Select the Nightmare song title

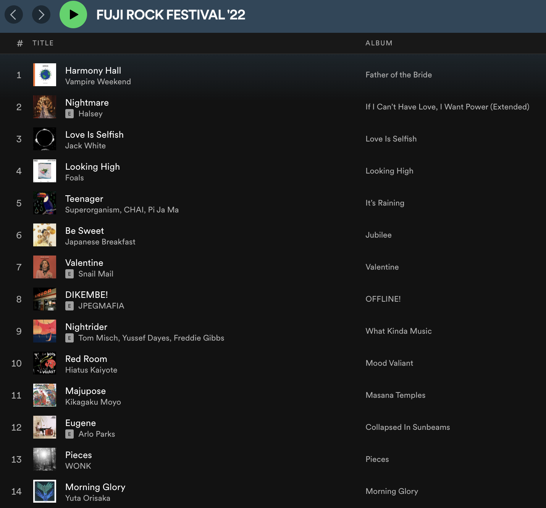point(87,103)
